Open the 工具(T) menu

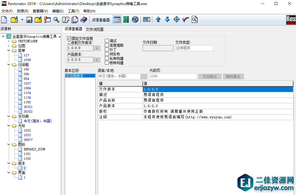(x=73, y=11)
